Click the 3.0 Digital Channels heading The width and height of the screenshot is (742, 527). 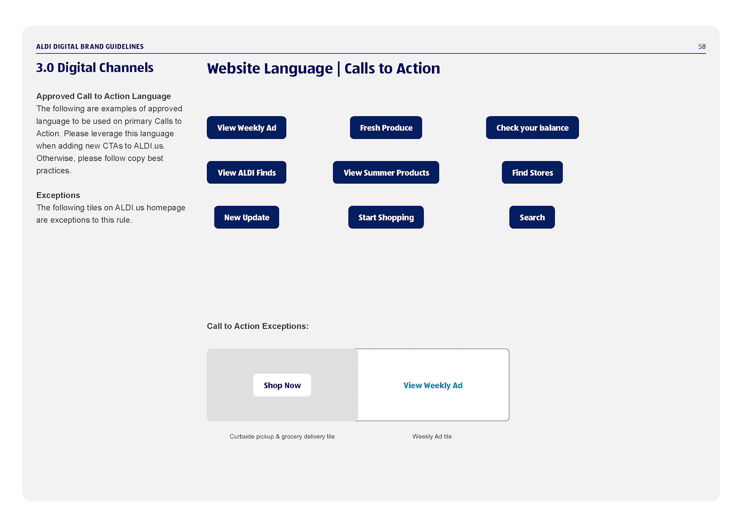[95, 68]
